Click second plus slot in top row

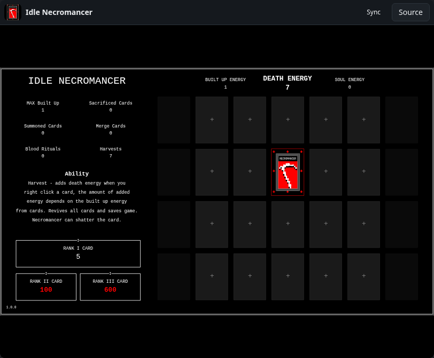[x=250, y=120]
